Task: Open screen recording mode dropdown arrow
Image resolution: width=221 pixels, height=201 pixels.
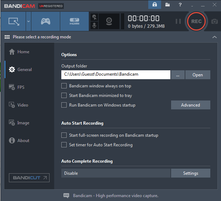Action: 29,21
